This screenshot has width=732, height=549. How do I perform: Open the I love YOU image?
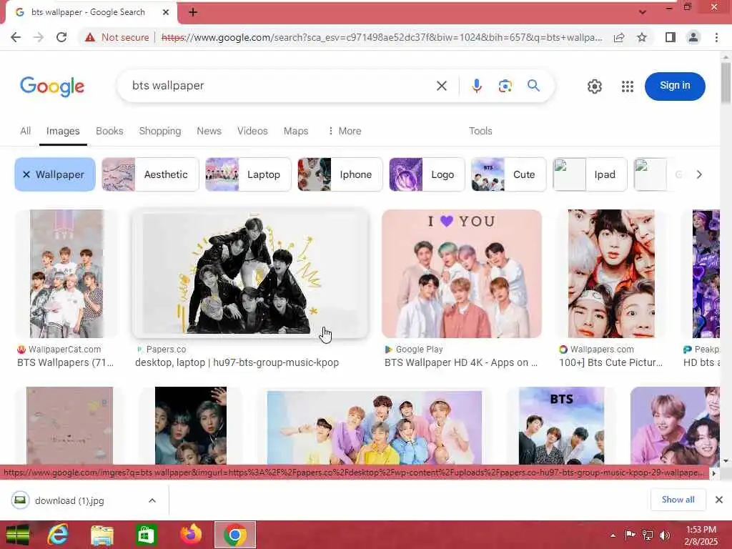pos(462,274)
